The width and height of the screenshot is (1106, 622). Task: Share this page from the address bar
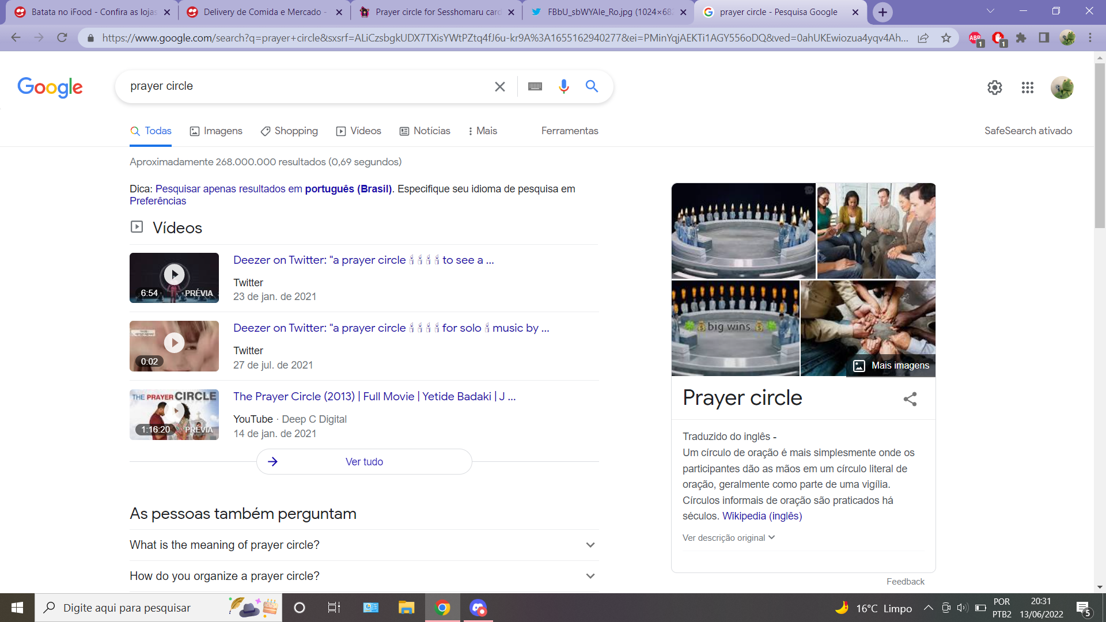click(923, 38)
